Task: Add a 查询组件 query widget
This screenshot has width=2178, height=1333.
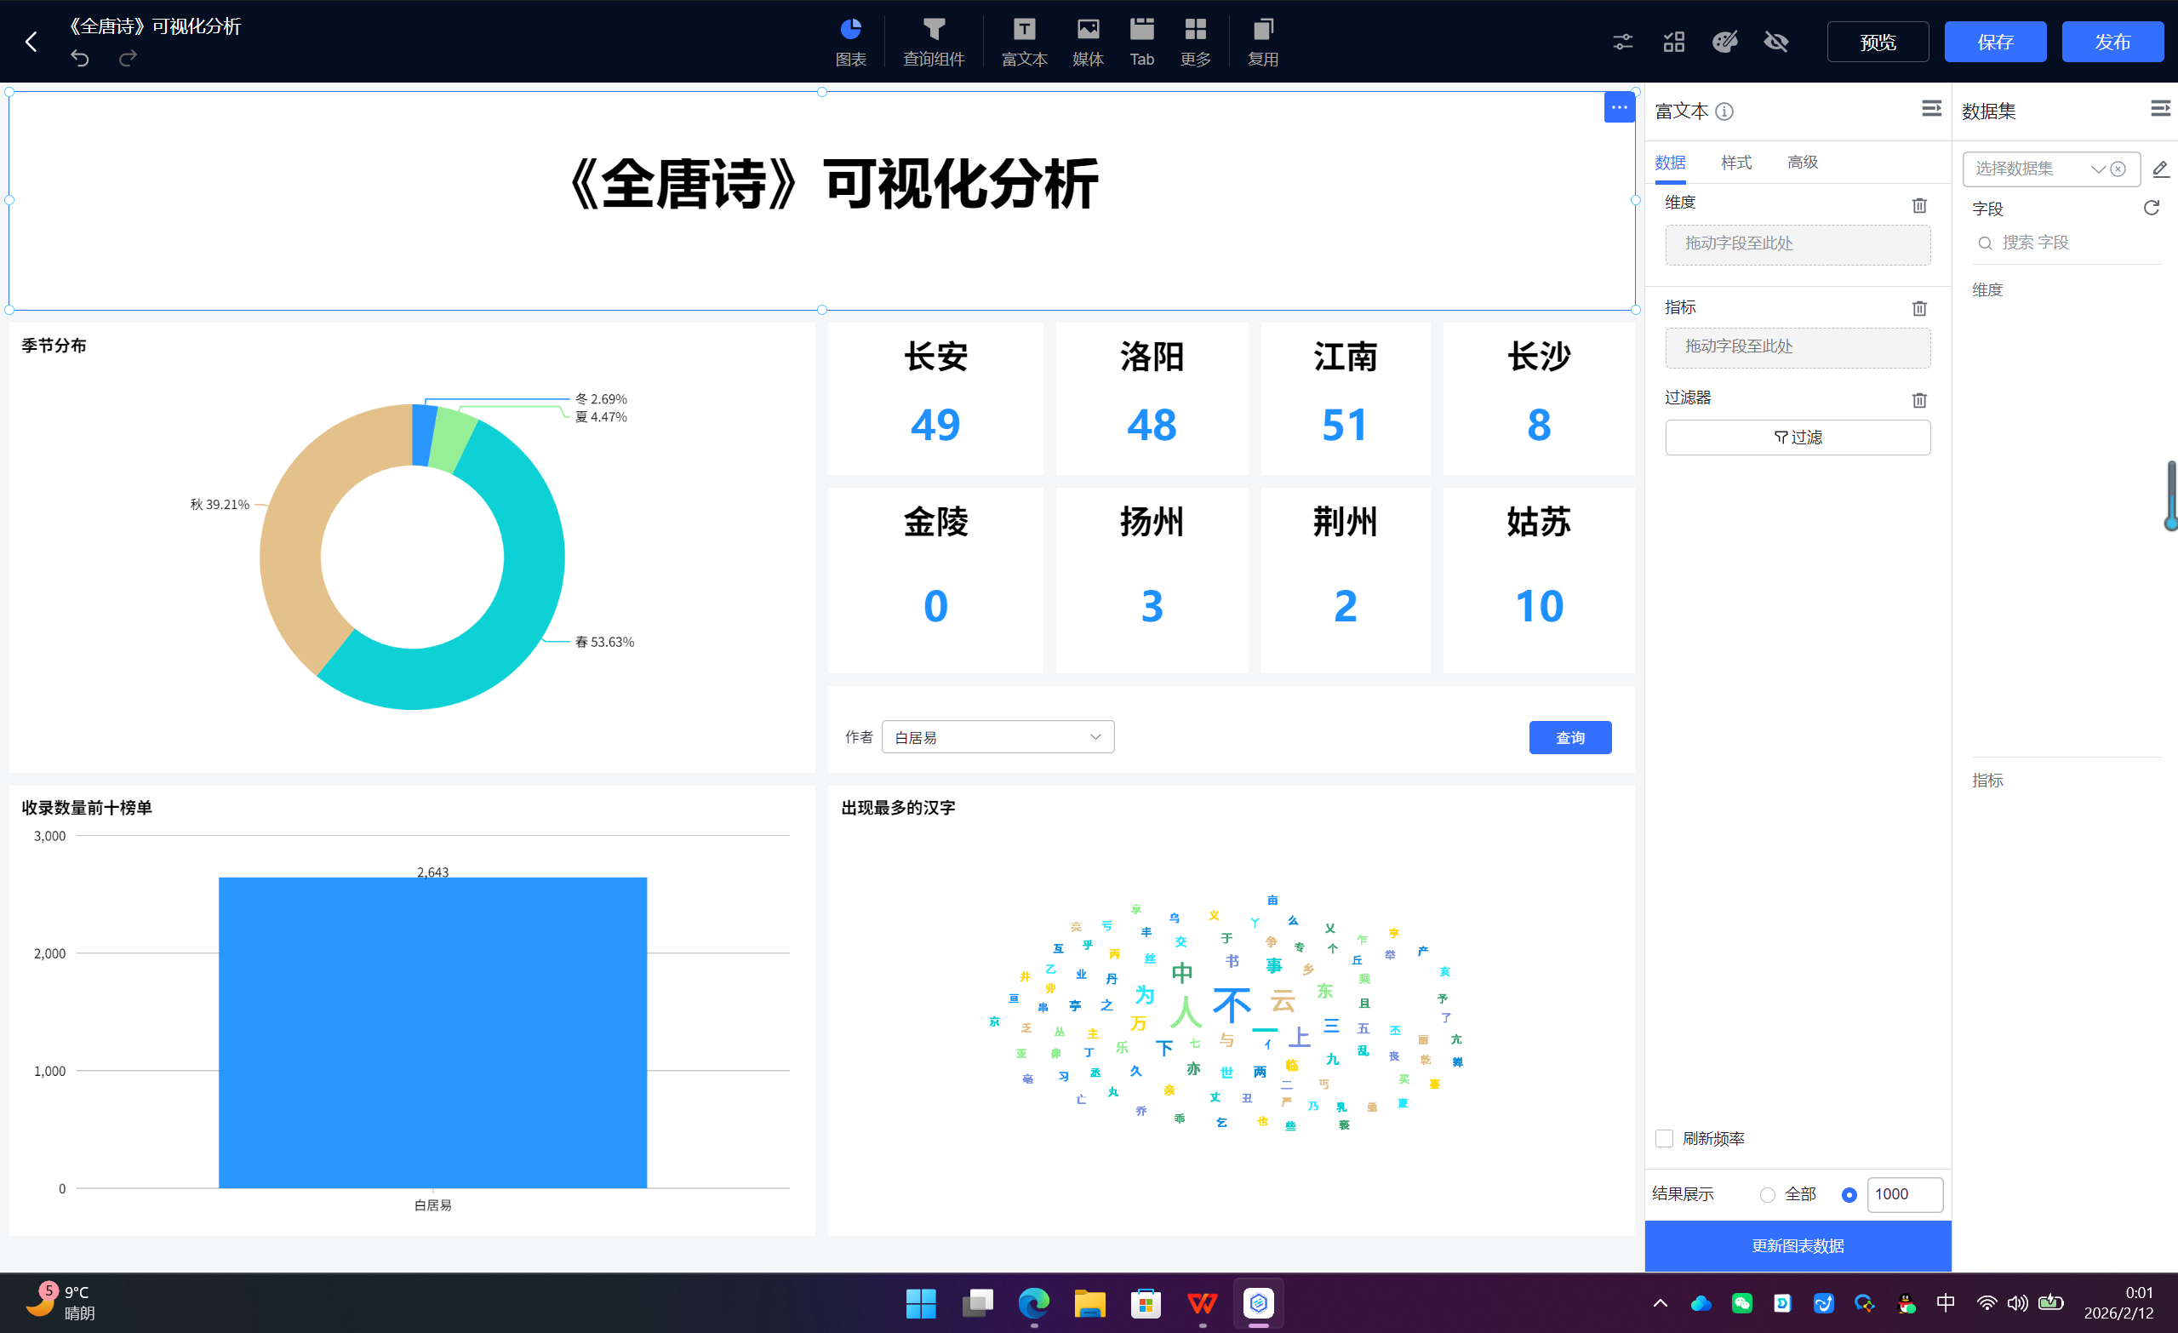Action: 935,42
